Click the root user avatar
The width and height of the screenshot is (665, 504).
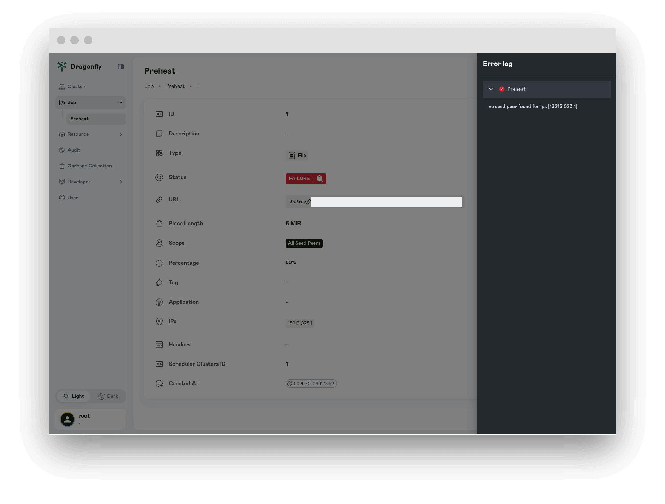click(67, 419)
